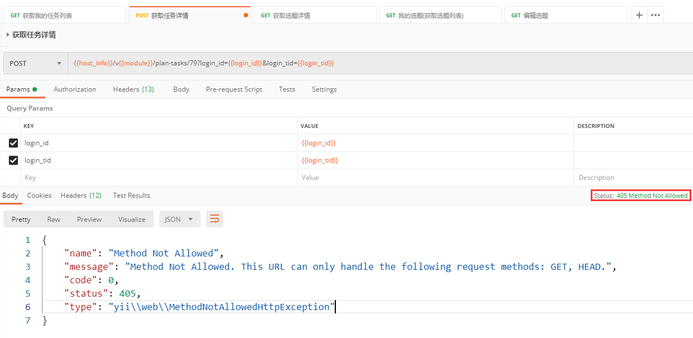Screen dimensions: 693x338
Task: Open the JSON format dropdown
Action: pyautogui.click(x=179, y=220)
